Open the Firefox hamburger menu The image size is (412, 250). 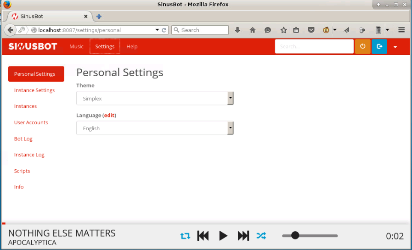pyautogui.click(x=401, y=30)
